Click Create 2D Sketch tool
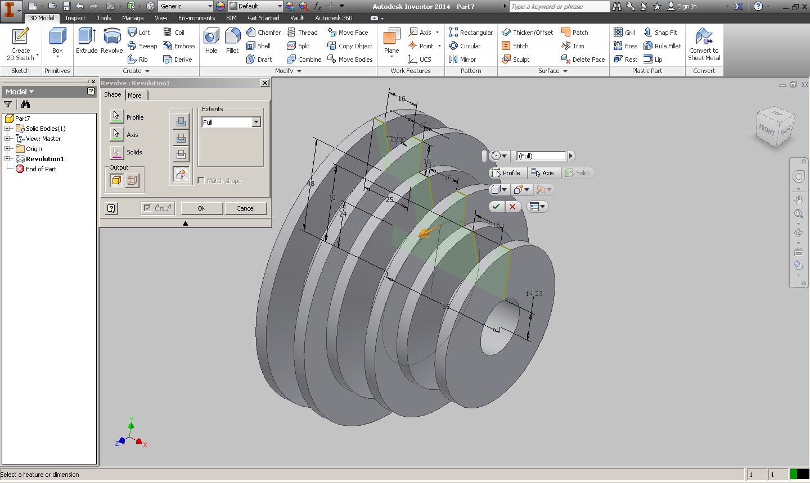The image size is (810, 483). coord(21,44)
